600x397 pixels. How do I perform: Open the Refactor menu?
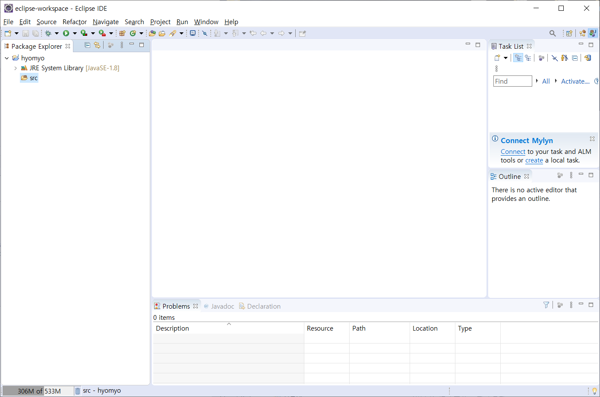coord(75,22)
